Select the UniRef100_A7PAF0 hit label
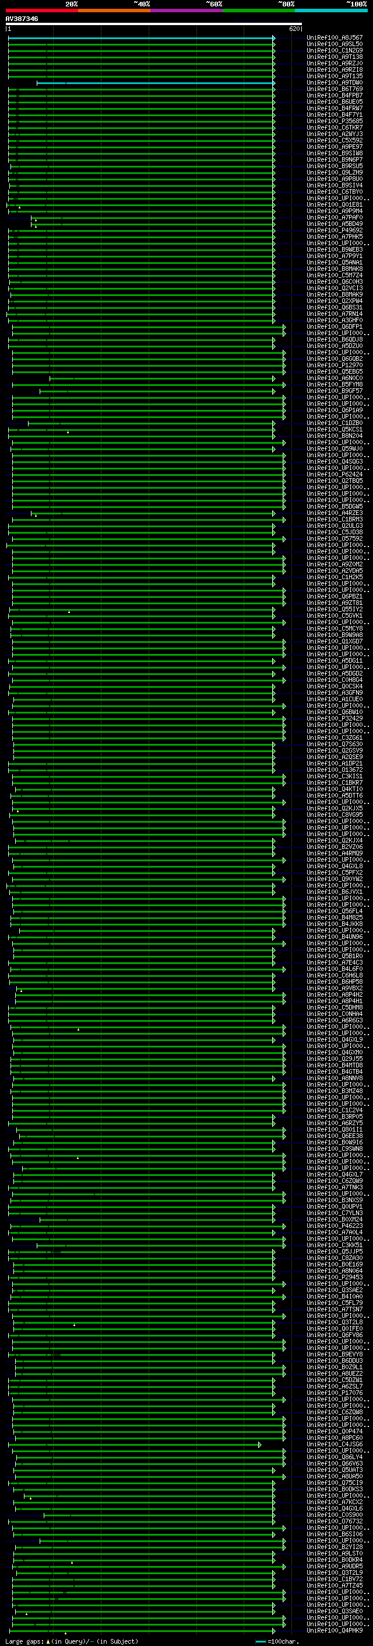The image size is (373, 1646). click(335, 218)
